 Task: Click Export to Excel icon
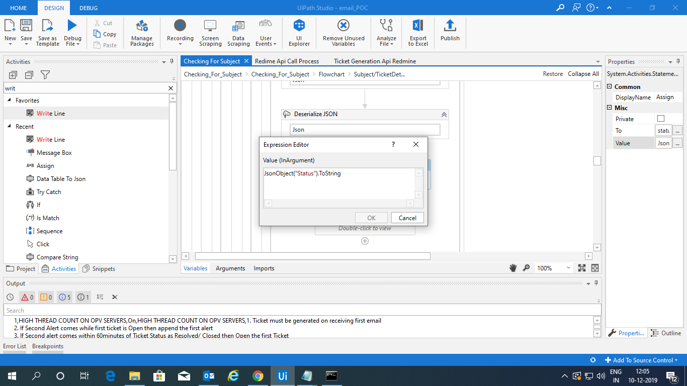418,33
